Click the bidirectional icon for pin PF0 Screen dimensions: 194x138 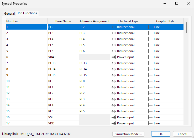pos(113,81)
